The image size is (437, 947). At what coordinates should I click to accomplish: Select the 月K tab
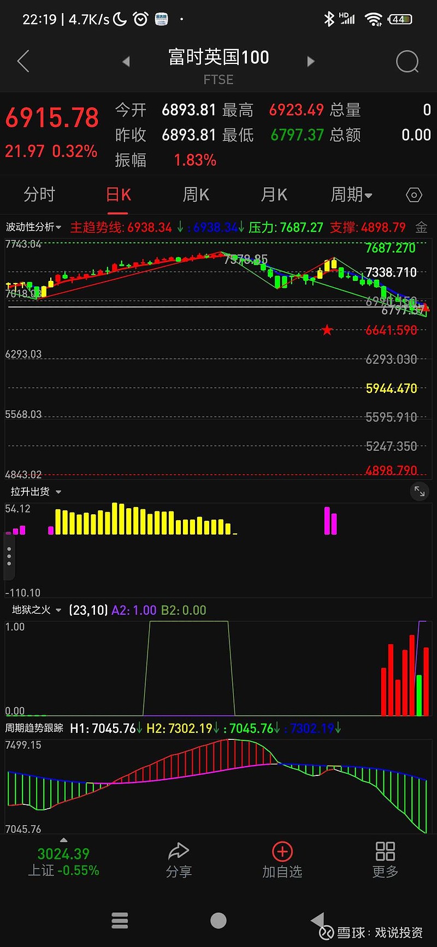tap(274, 195)
